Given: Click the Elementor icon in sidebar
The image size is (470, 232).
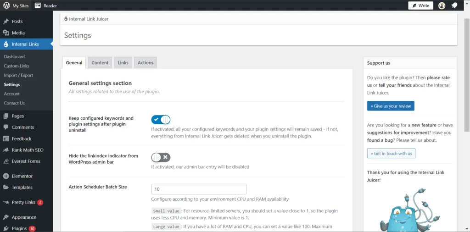Looking at the screenshot, I should click(x=6, y=176).
